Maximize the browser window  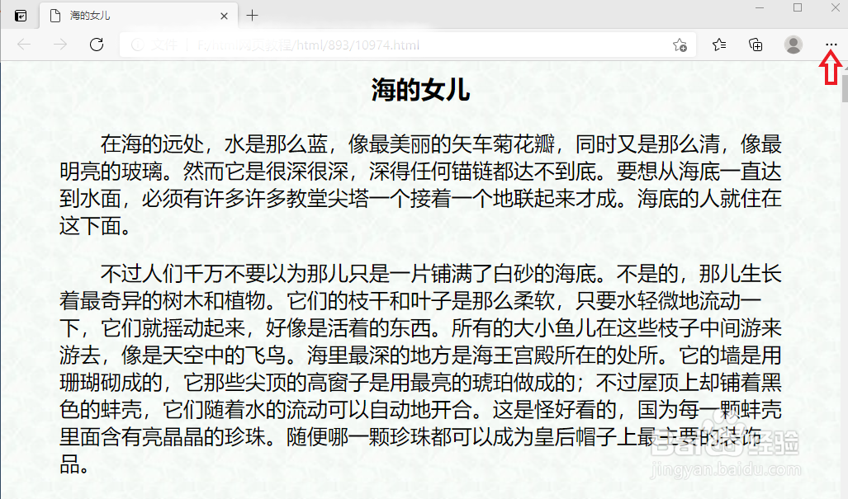(x=798, y=7)
